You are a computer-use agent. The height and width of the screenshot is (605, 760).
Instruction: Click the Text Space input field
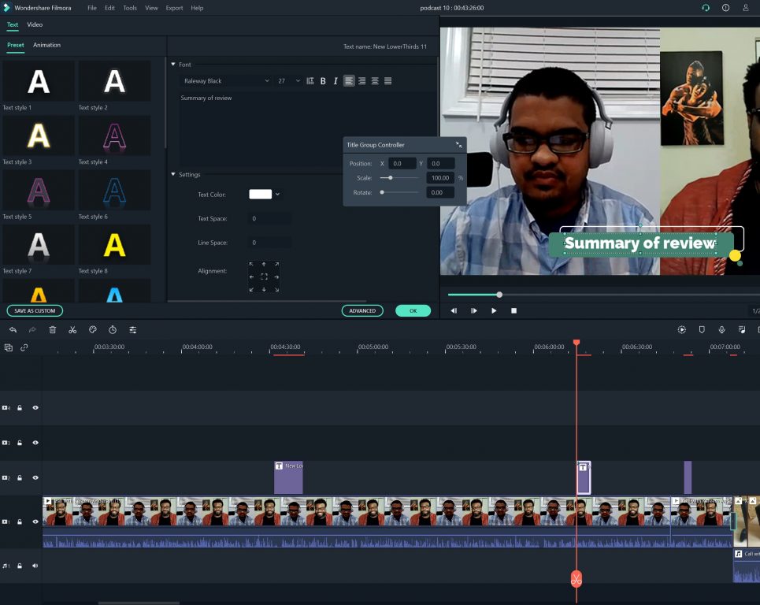pyautogui.click(x=270, y=219)
